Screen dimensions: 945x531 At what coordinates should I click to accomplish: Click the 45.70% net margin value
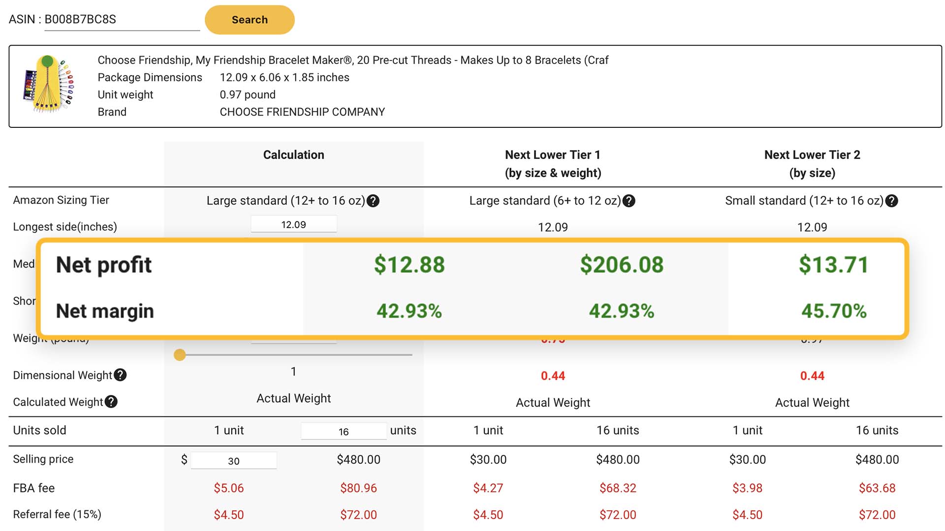pos(833,311)
